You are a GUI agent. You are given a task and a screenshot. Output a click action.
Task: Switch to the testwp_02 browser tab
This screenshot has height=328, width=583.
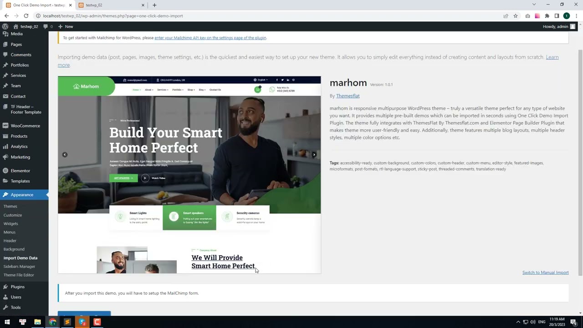coord(112,5)
